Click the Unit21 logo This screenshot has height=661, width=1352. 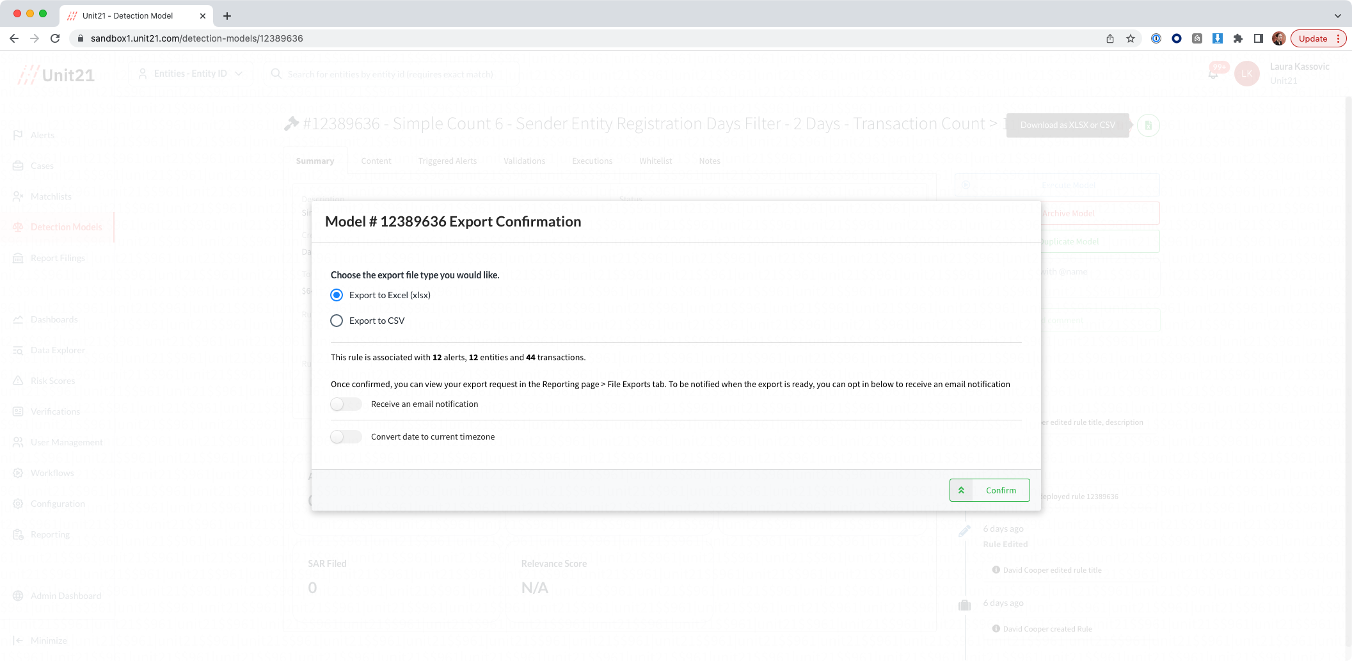56,75
